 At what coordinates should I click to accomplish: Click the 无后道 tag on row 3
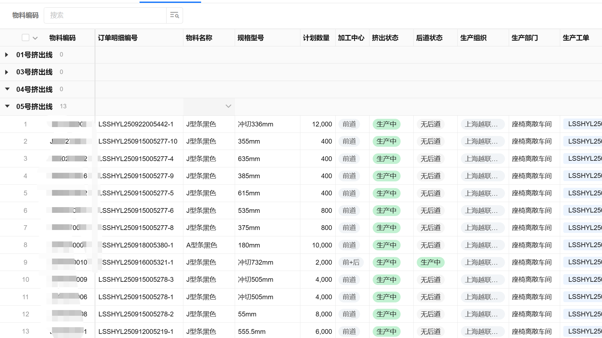(x=430, y=158)
